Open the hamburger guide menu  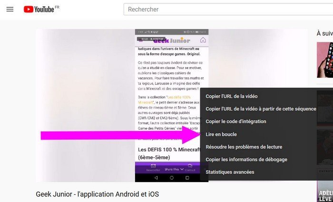click(x=10, y=9)
